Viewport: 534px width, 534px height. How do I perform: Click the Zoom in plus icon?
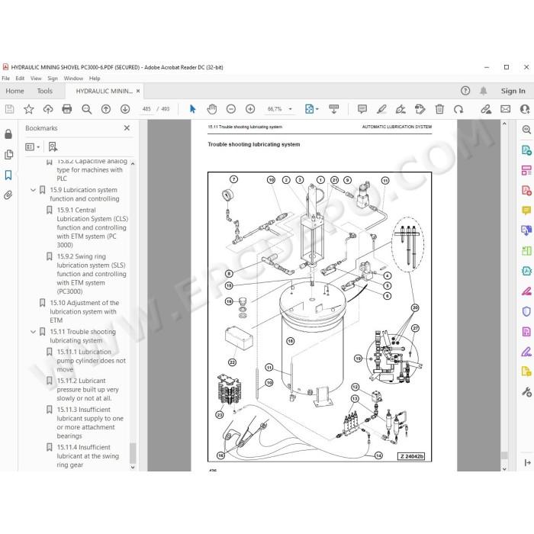pos(250,109)
